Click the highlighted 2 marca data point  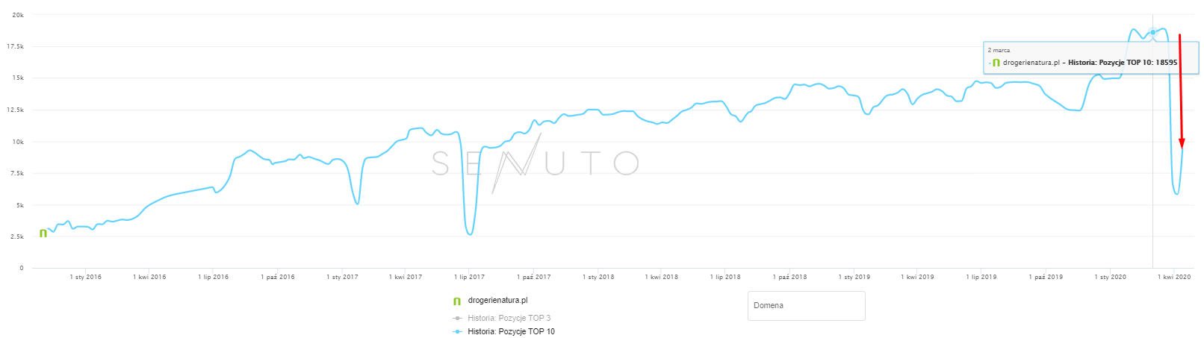coord(1152,32)
